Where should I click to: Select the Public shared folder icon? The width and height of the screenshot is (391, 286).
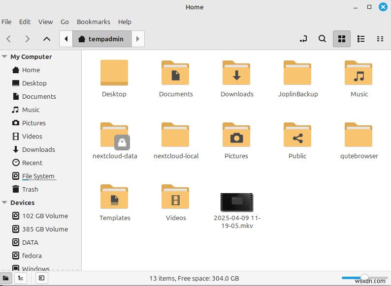pyautogui.click(x=297, y=135)
